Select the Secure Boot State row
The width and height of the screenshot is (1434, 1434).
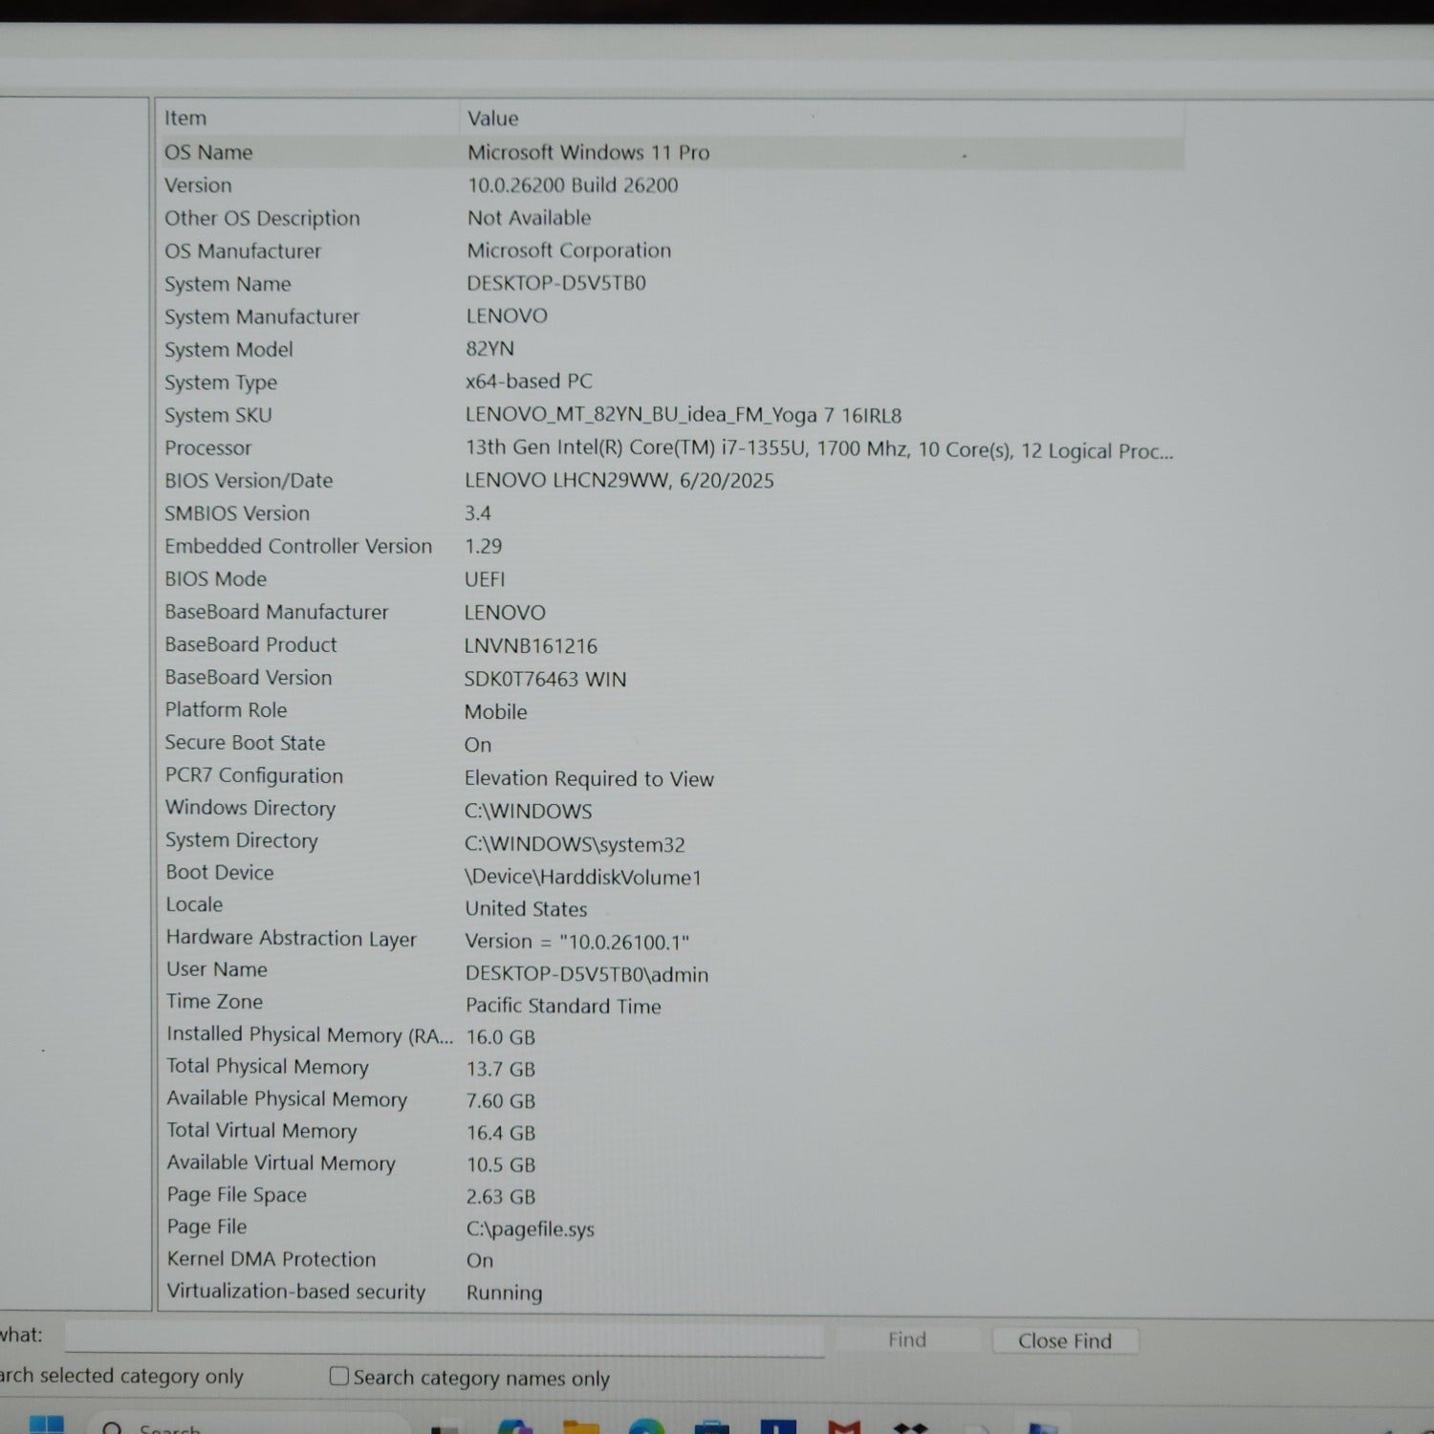coord(245,743)
